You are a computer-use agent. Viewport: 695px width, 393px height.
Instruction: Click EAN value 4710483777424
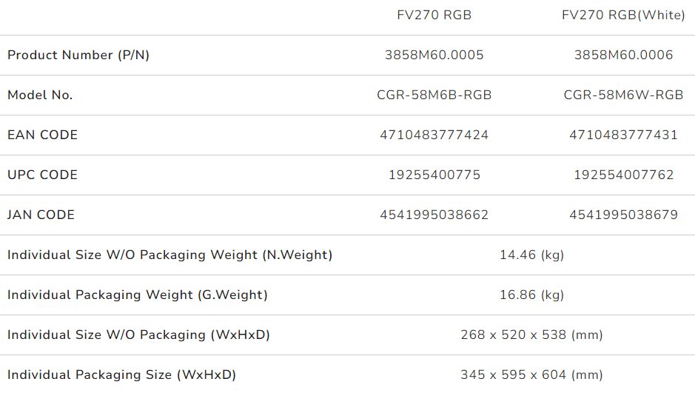tap(434, 135)
